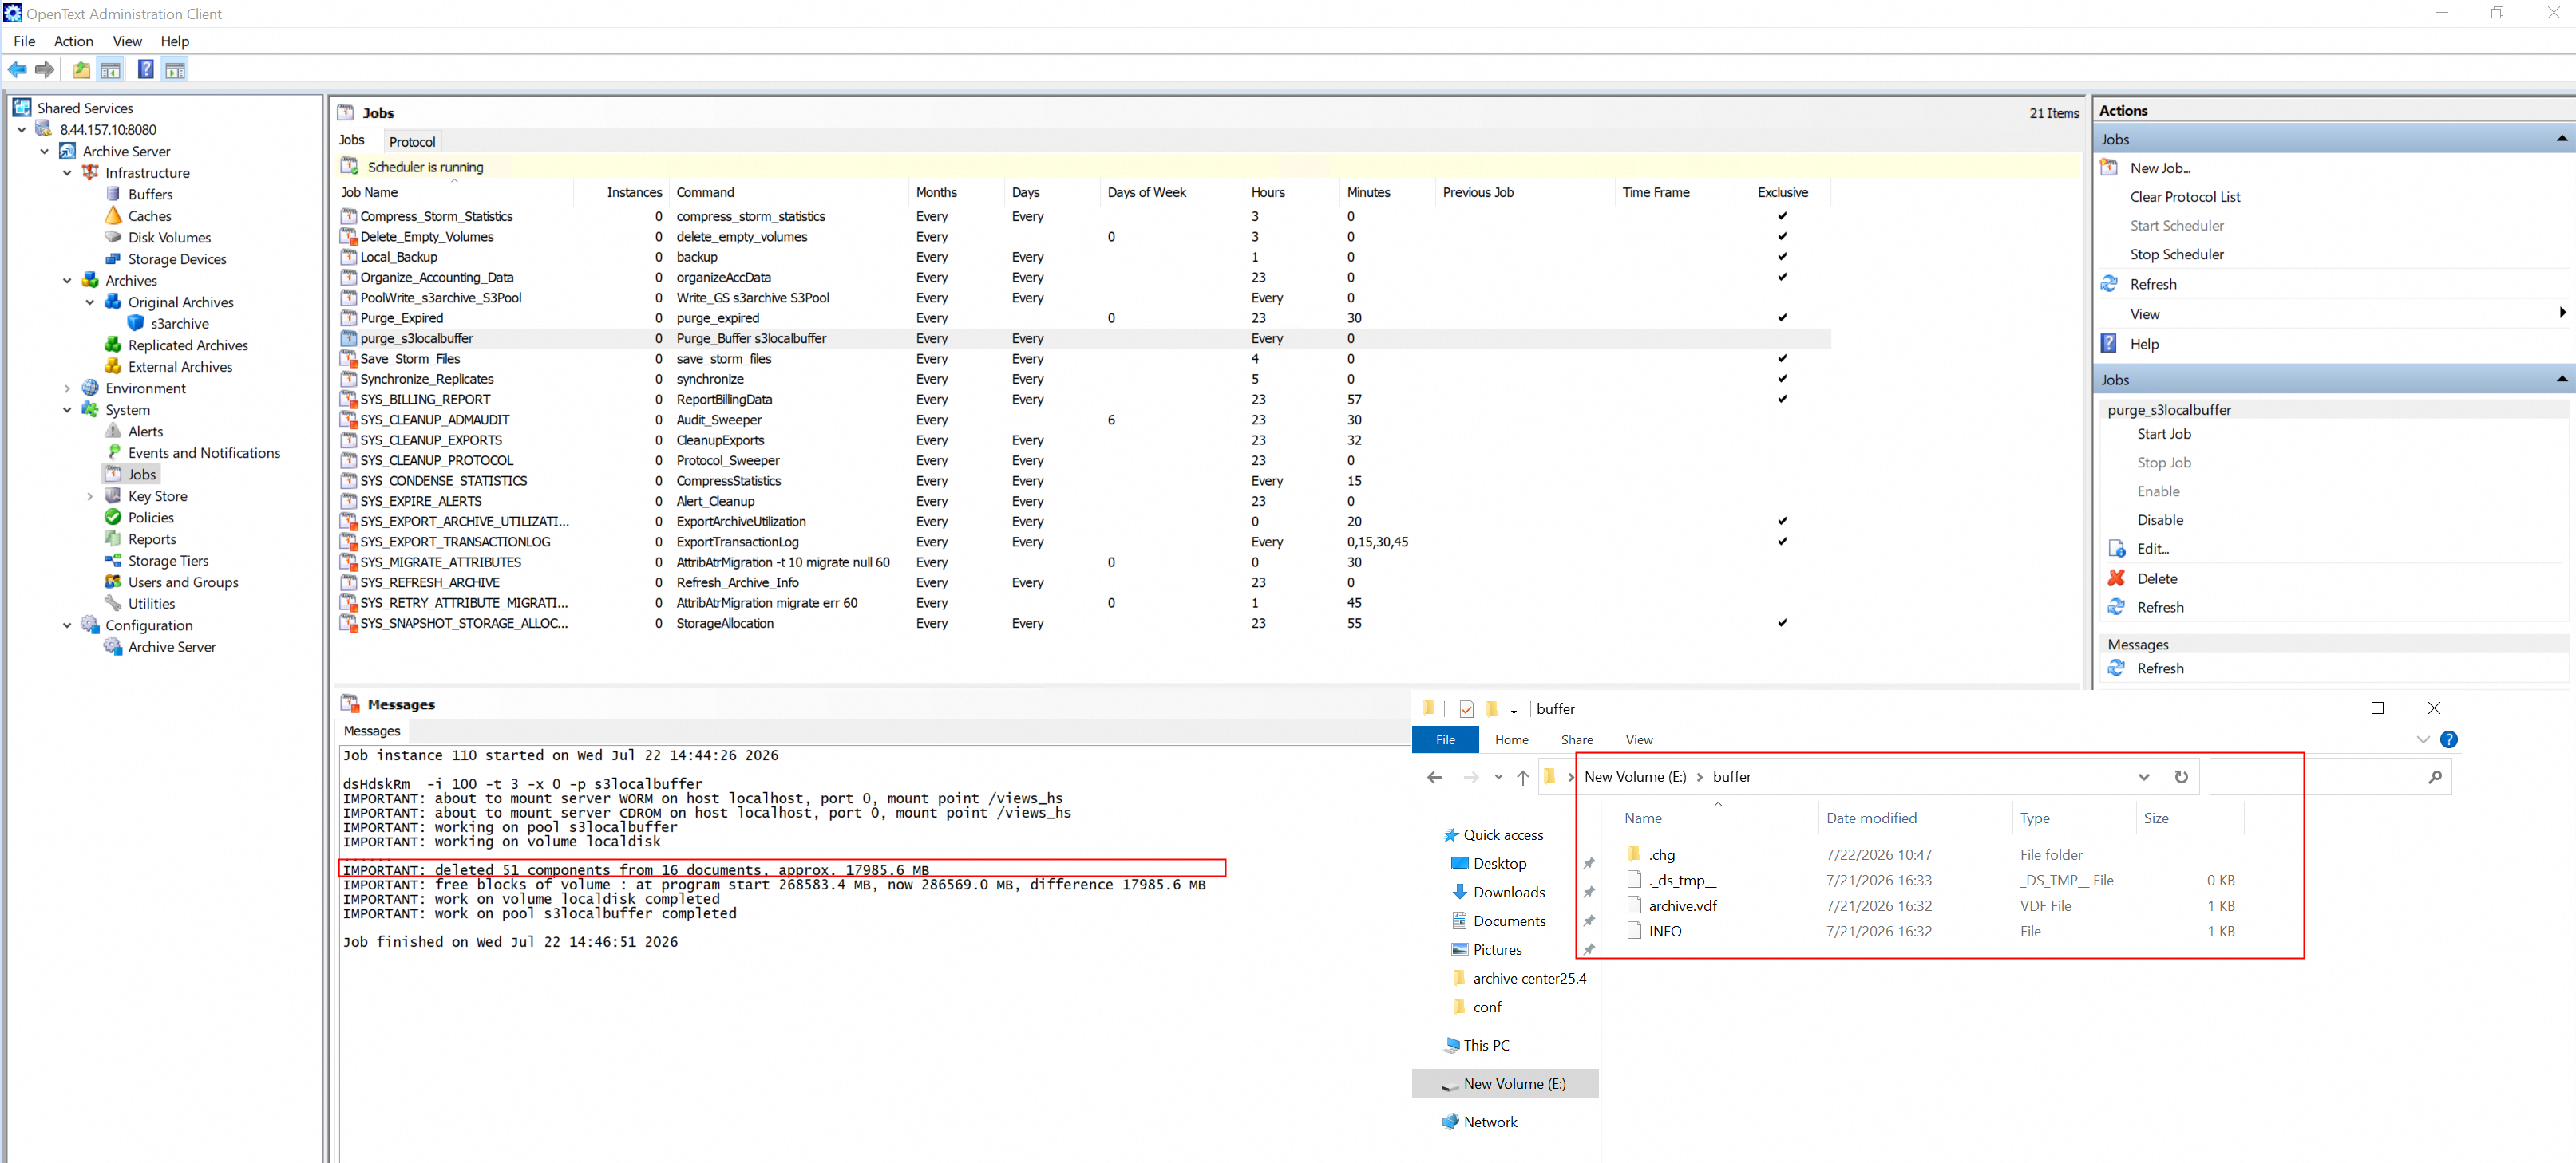The image size is (2576, 1163).
Task: Open the View menu in the OpenText menu bar
Action: tap(127, 41)
